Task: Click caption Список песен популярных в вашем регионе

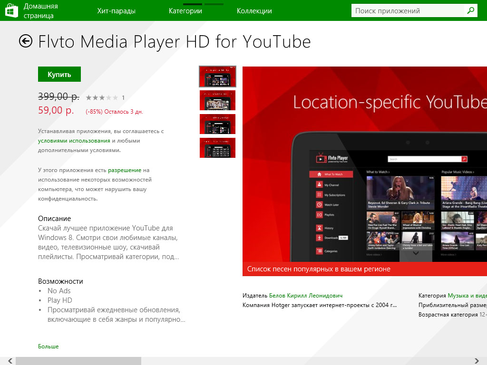Action: tap(319, 269)
